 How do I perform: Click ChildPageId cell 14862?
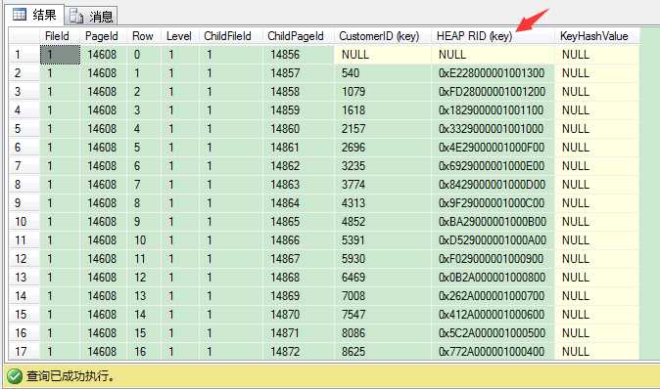[x=299, y=166]
